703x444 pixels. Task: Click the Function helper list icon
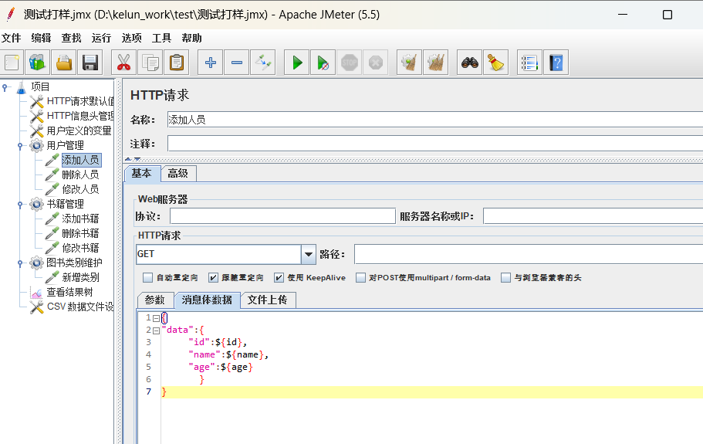[529, 63]
